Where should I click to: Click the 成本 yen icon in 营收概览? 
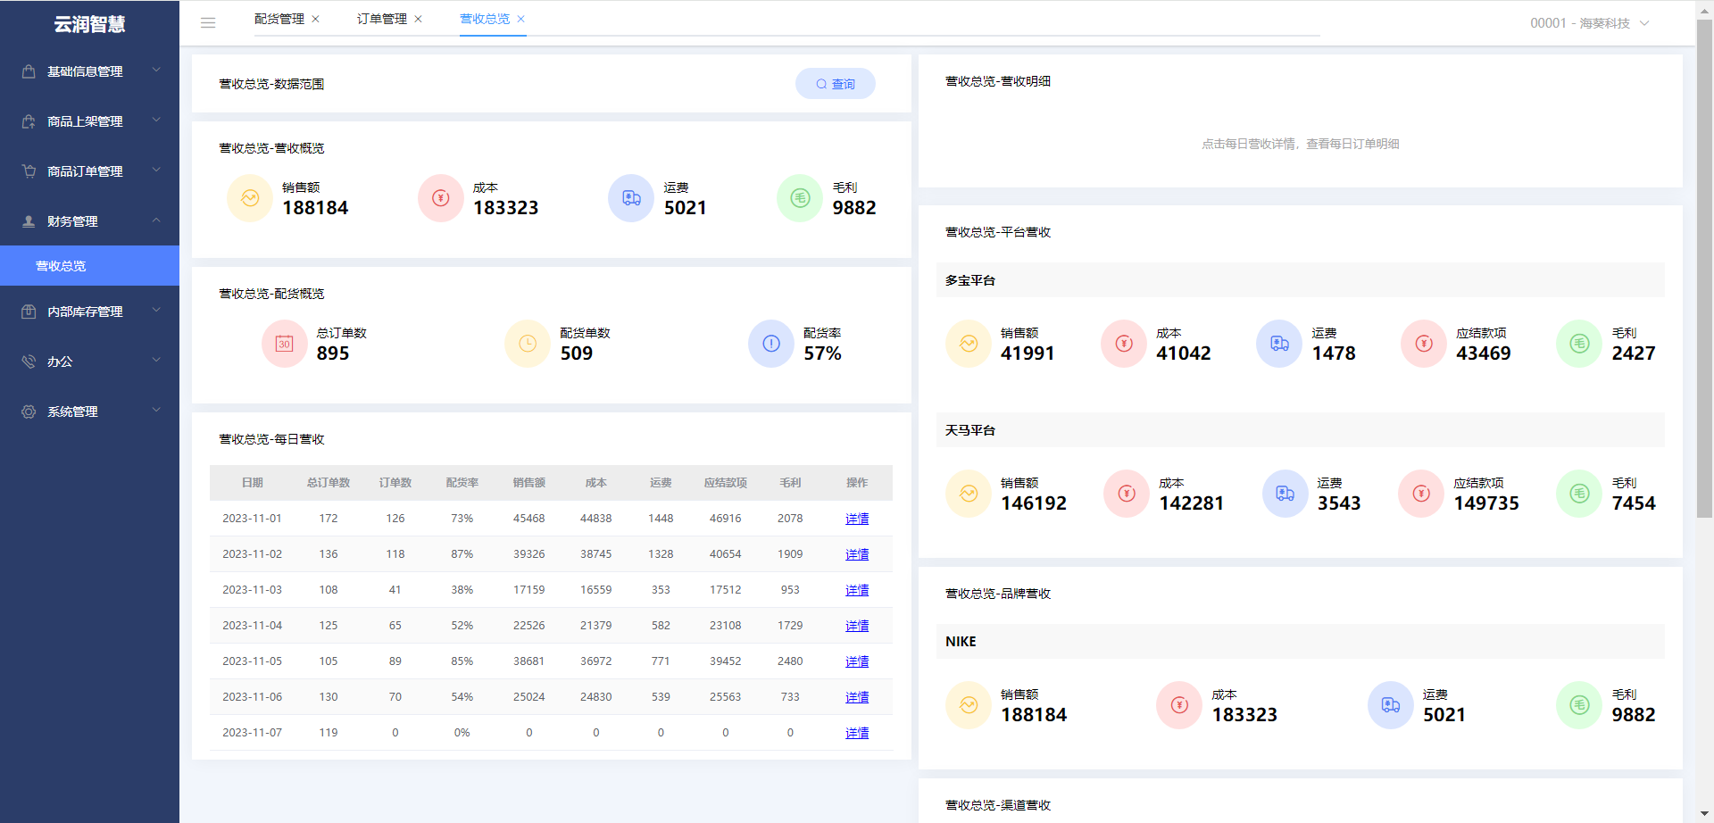441,198
